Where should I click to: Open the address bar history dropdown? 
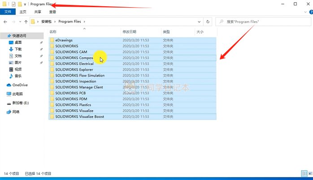pos(199,21)
